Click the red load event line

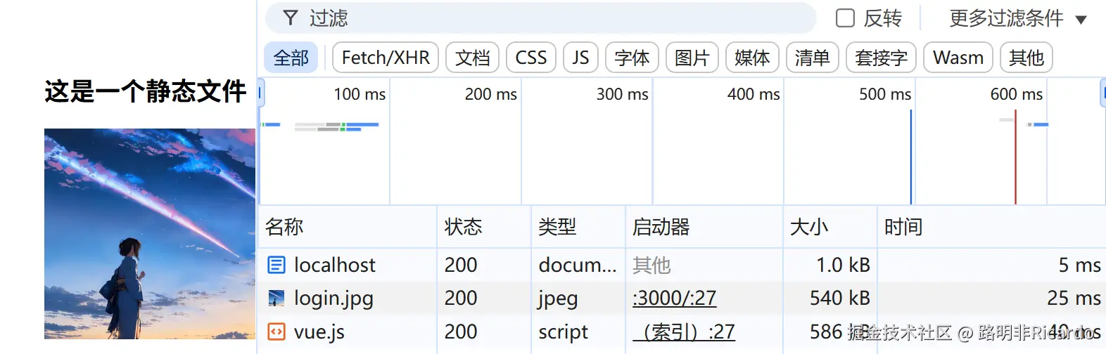tap(1015, 162)
